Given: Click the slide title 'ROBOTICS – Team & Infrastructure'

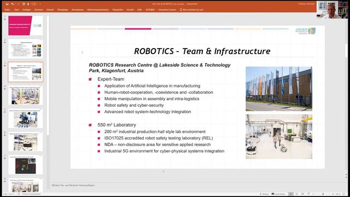Looking at the screenshot, I should click(202, 51).
